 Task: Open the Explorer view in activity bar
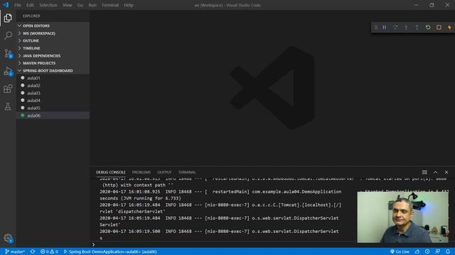pyautogui.click(x=8, y=18)
